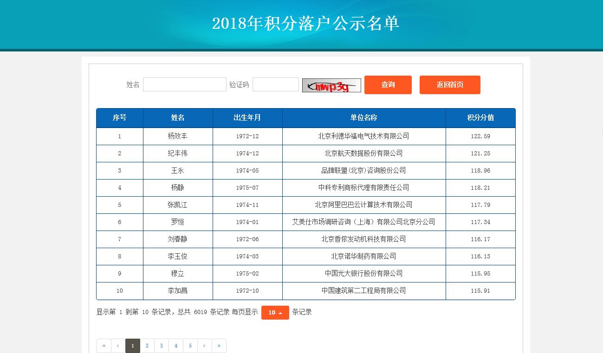Click company 艾美仕市场调研咨询（上海）有限公司北京分公司
This screenshot has width=603, height=353.
(x=364, y=222)
